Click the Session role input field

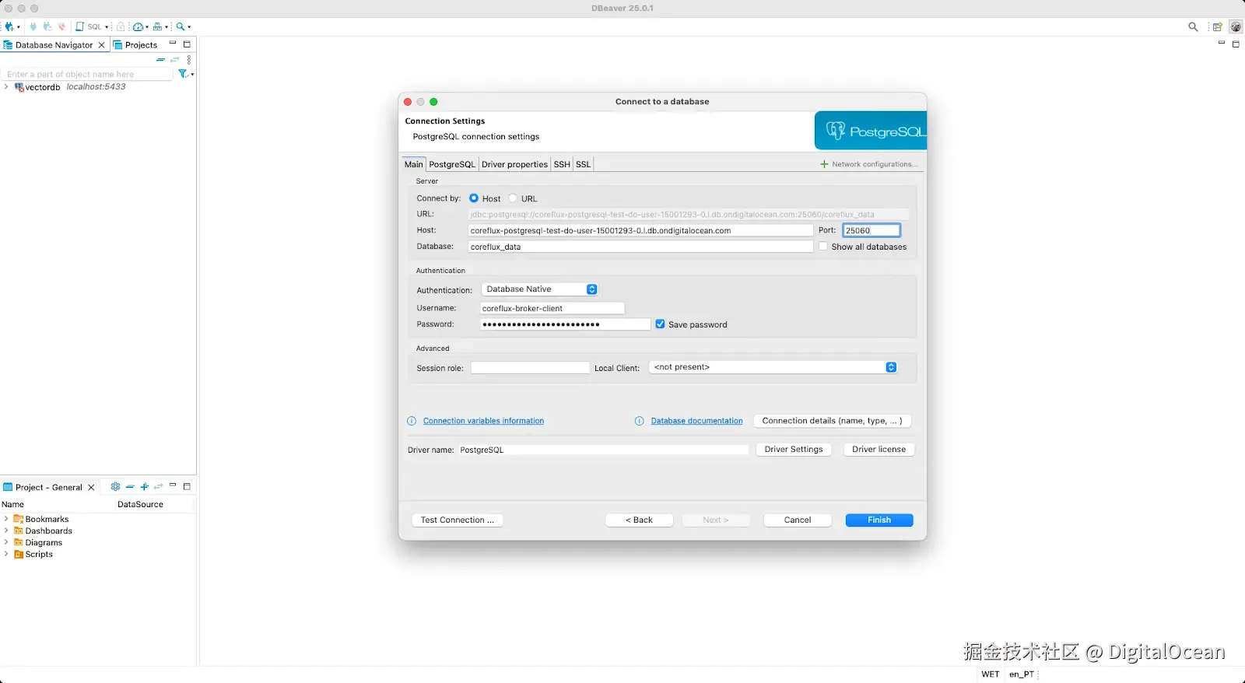click(530, 368)
